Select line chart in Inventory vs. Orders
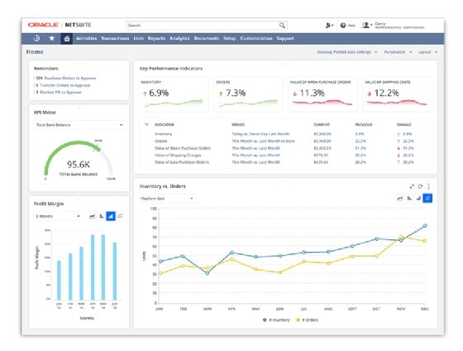Image resolution: width=463 pixels, height=351 pixels. [427, 198]
